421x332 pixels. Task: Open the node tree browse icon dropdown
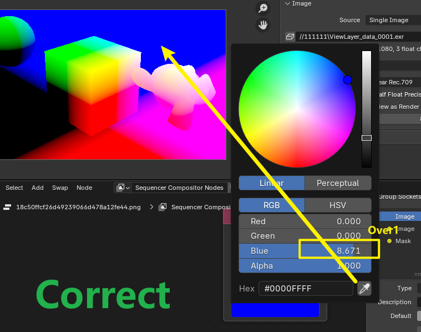(x=123, y=188)
